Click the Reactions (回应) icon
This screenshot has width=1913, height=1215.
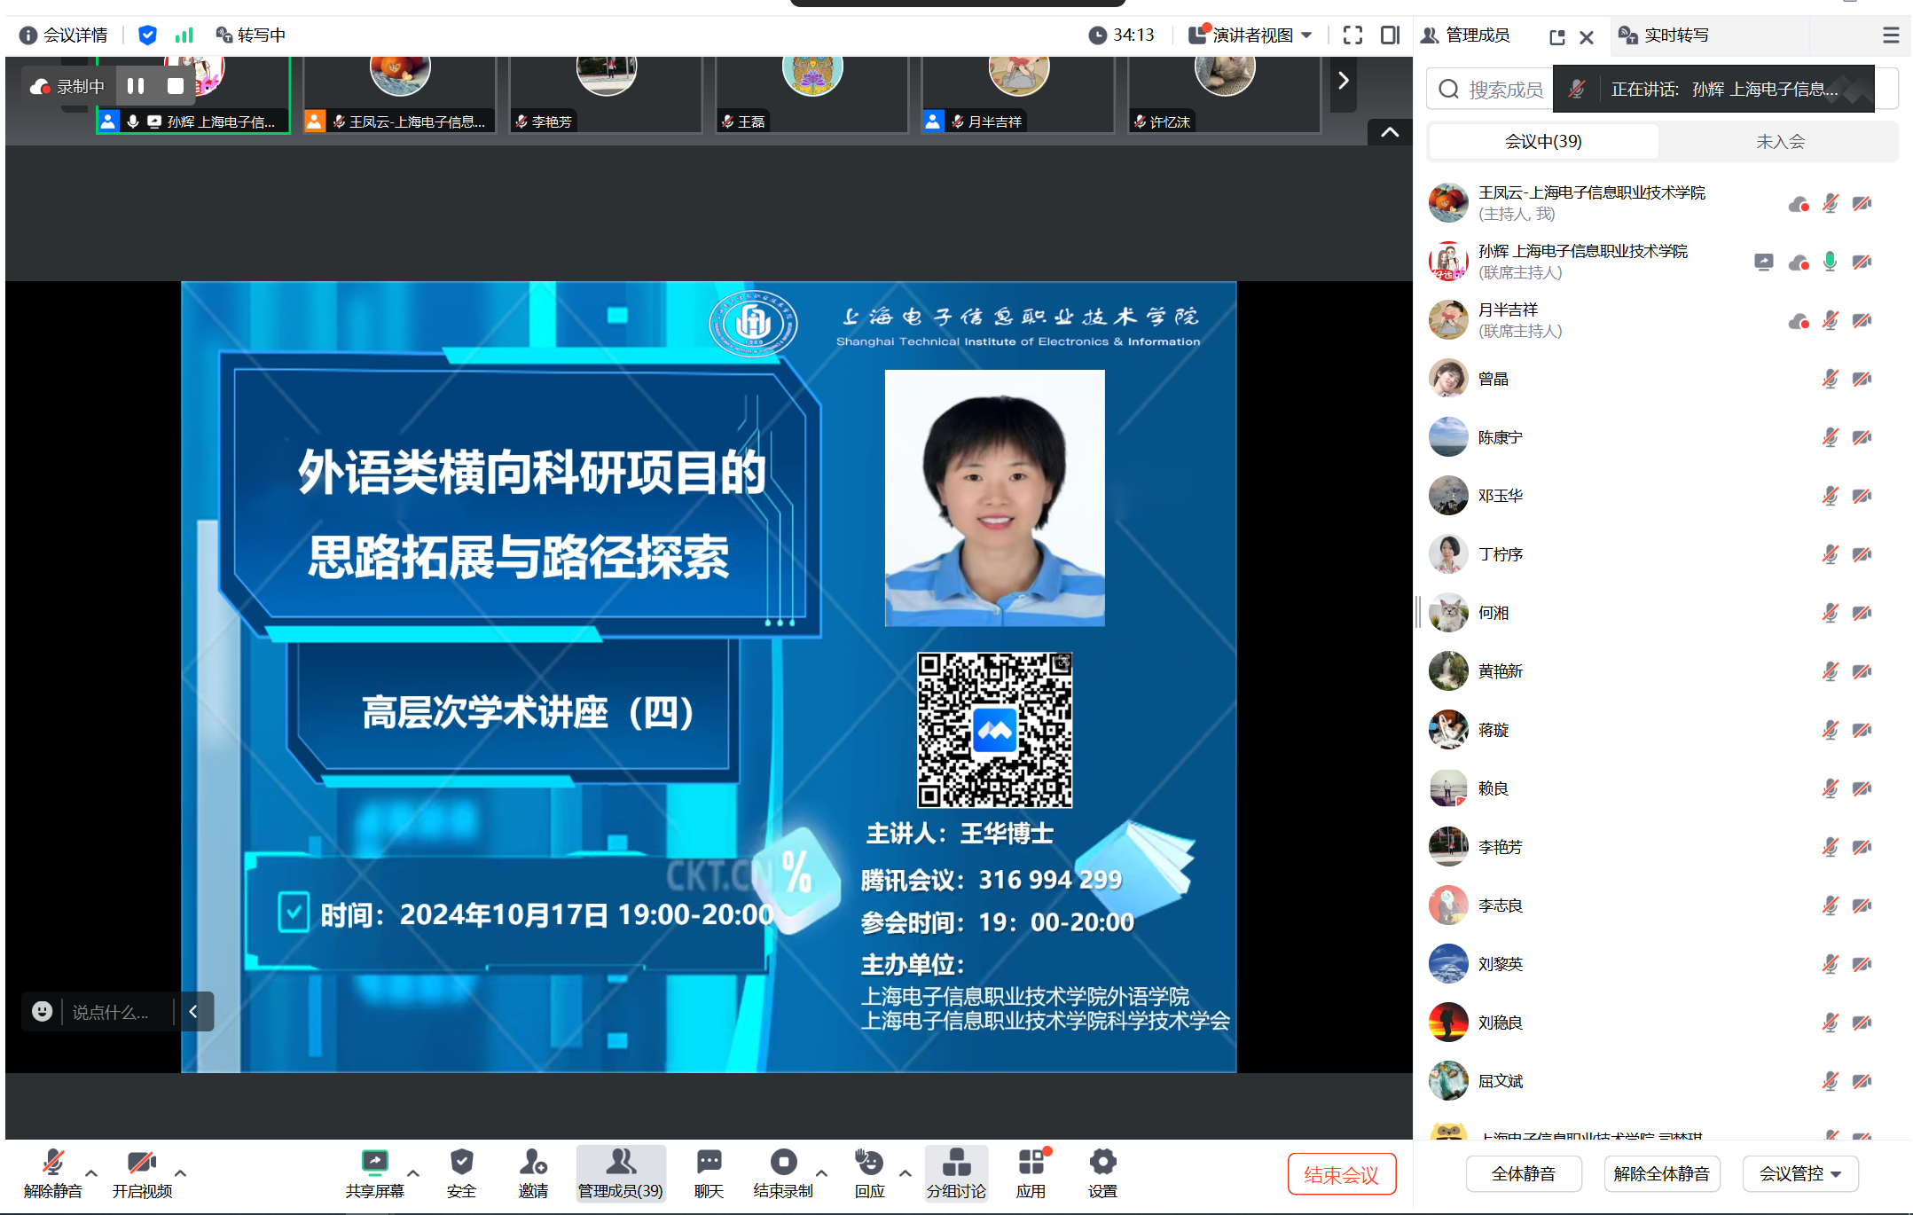pyautogui.click(x=869, y=1163)
